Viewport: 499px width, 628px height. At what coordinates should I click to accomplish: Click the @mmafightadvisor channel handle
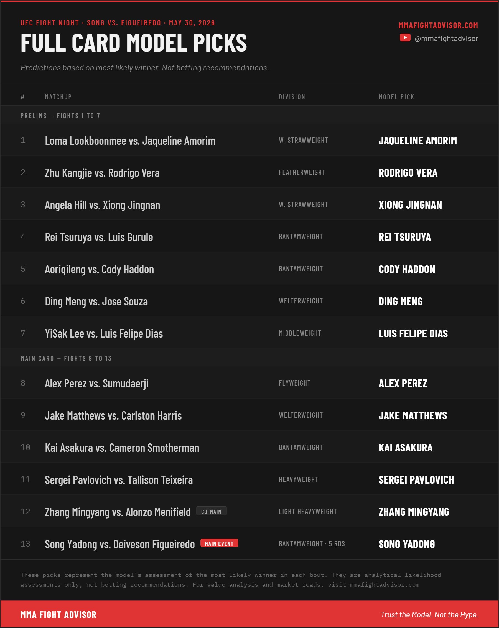pos(446,39)
